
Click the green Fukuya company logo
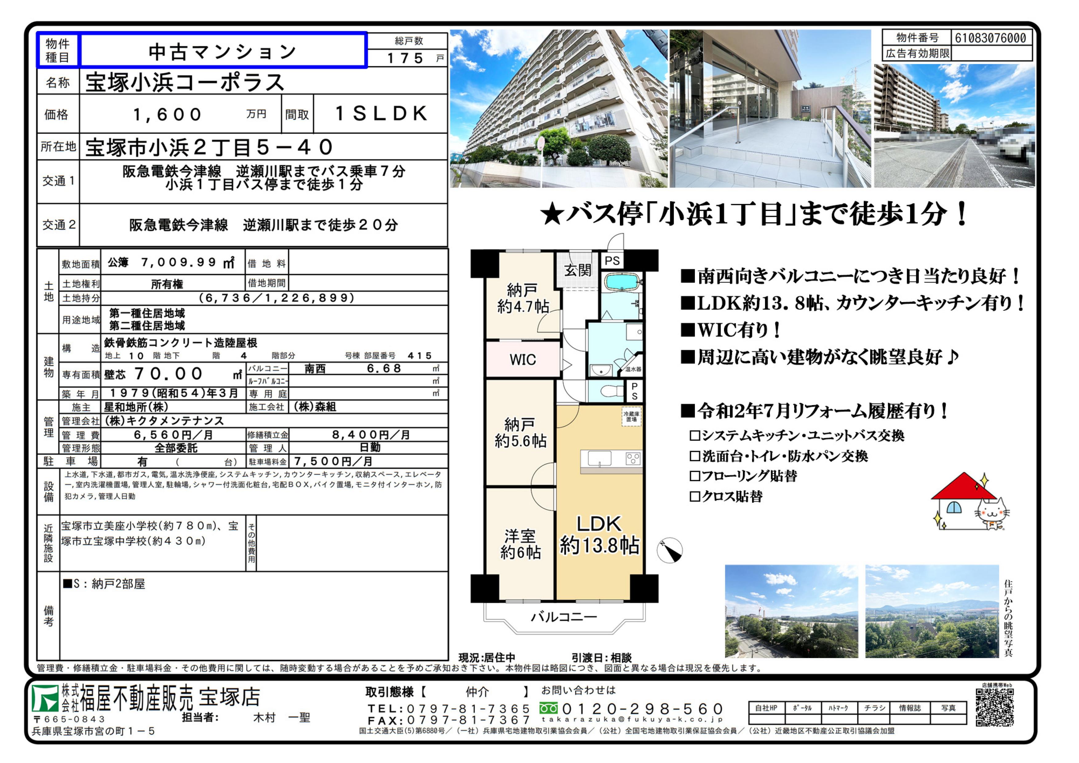coord(45,698)
